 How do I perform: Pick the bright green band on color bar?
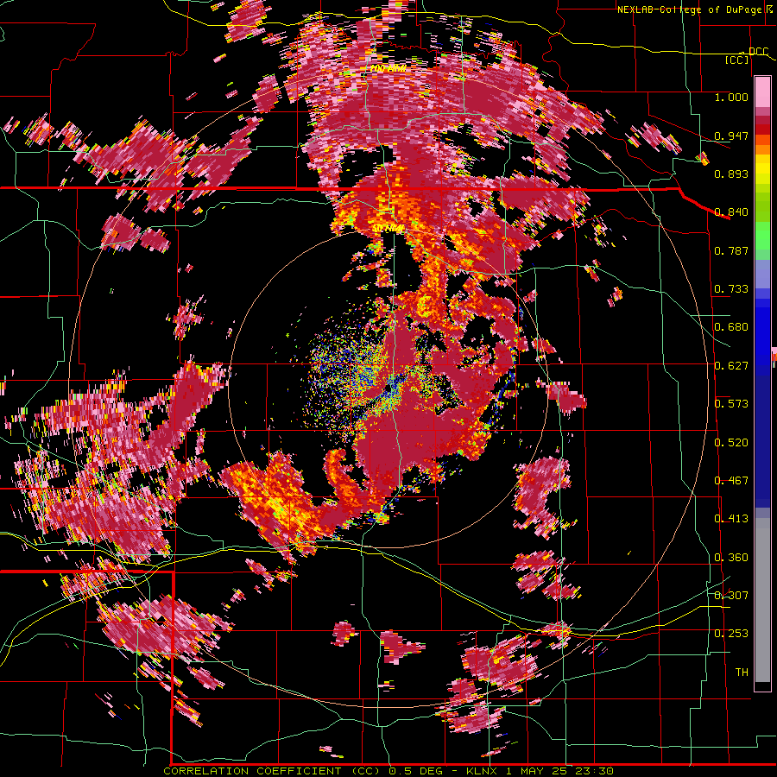tap(762, 236)
